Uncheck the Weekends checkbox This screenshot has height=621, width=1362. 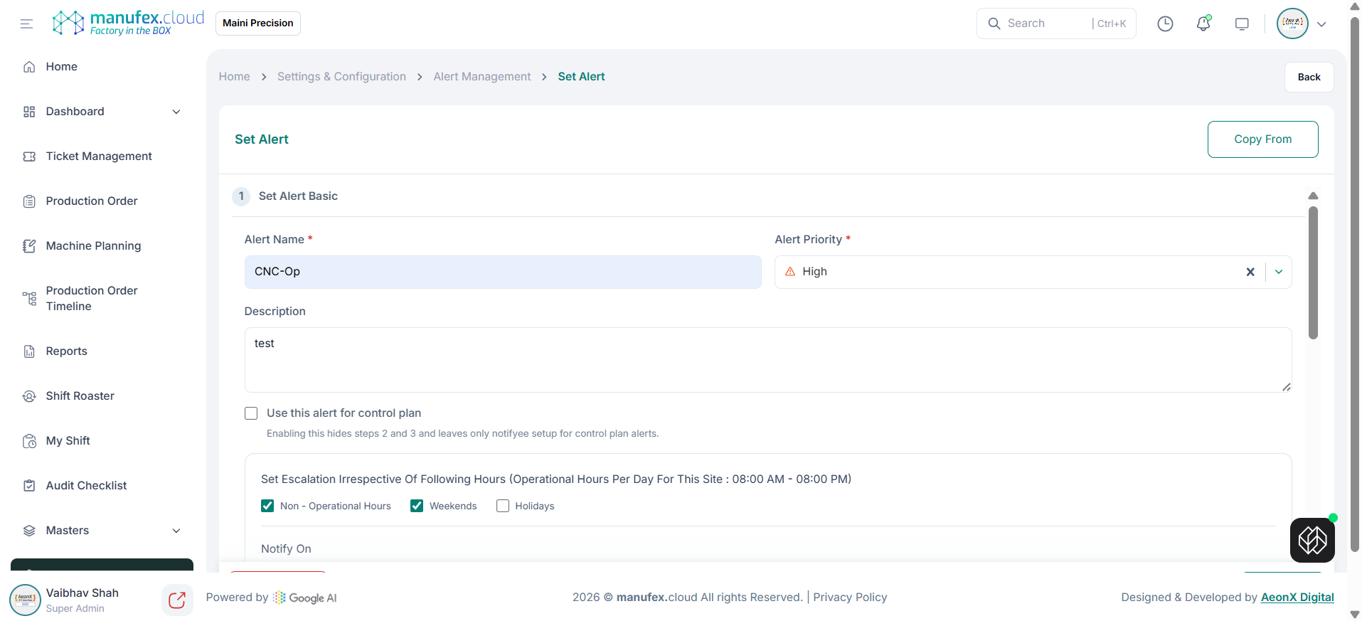(417, 506)
